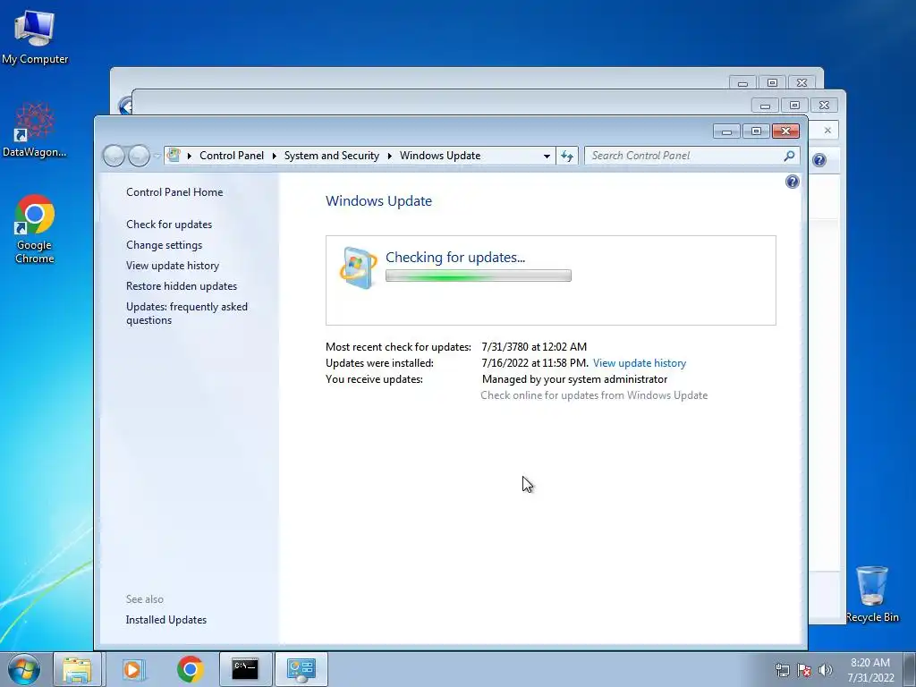
Task: Go back with the back arrow button
Action: click(114, 156)
